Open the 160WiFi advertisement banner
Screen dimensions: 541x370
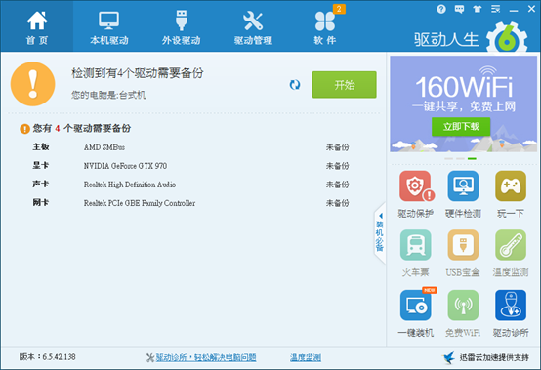point(464,103)
